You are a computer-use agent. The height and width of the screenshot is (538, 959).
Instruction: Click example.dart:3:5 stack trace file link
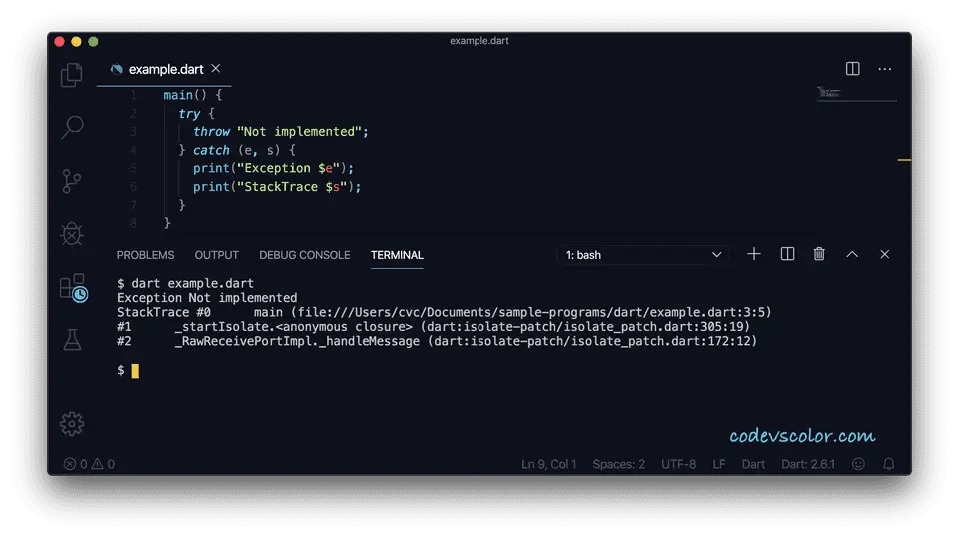coord(530,312)
